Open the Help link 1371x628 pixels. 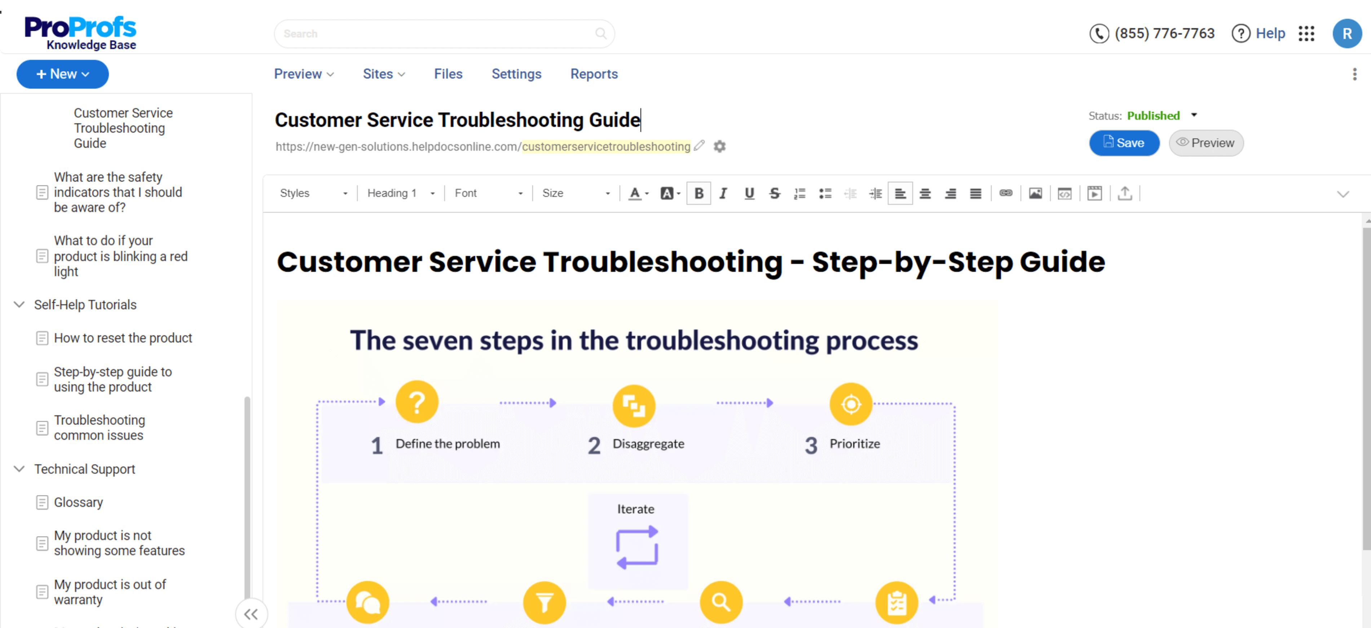[x=1258, y=34]
